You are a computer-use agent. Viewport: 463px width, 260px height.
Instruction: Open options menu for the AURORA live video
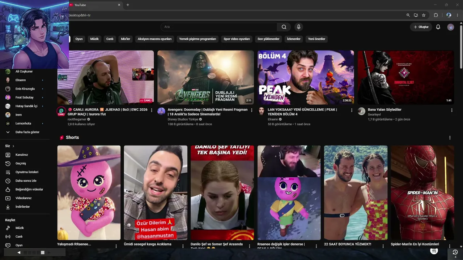point(152,110)
